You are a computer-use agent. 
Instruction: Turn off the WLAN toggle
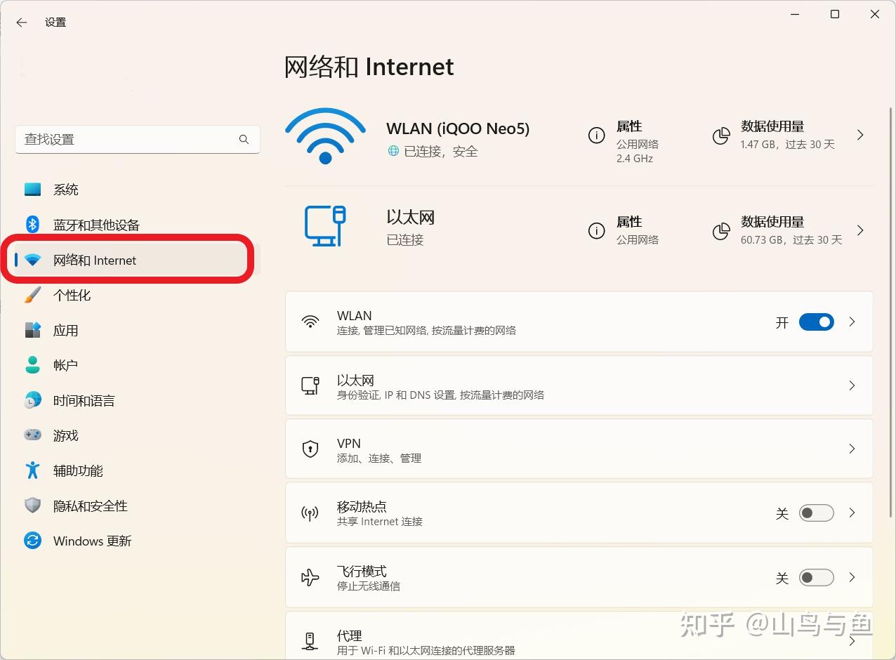pyautogui.click(x=816, y=322)
